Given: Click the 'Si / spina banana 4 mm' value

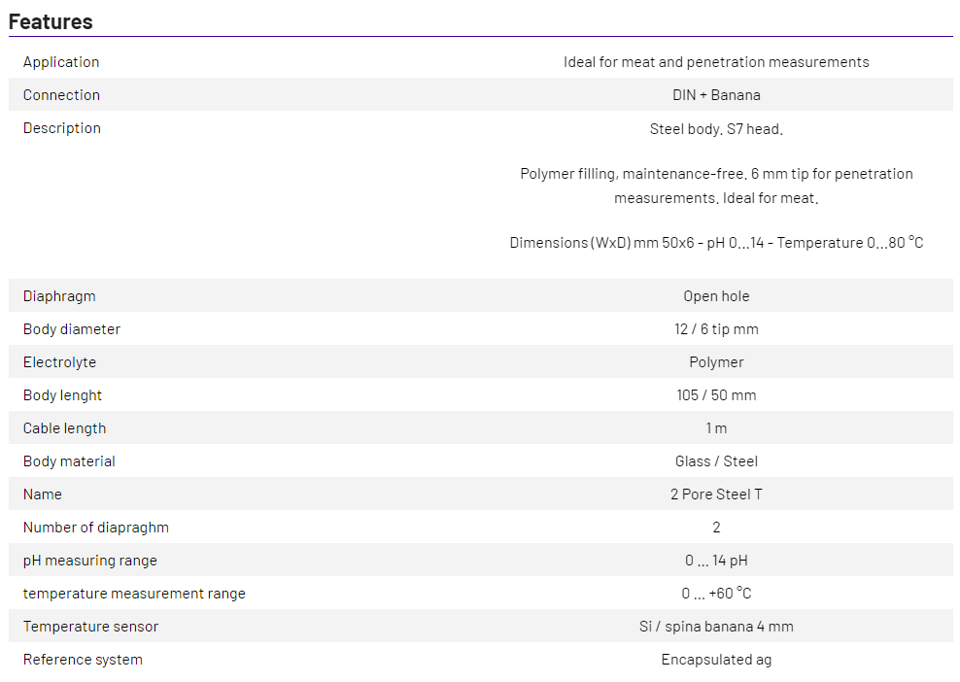Looking at the screenshot, I should [x=716, y=627].
